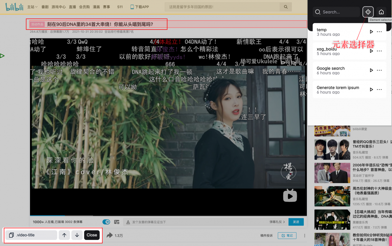392x246 pixels.
Task: Click the 周杰伦封神的十大神级金 title
Action: [372, 191]
